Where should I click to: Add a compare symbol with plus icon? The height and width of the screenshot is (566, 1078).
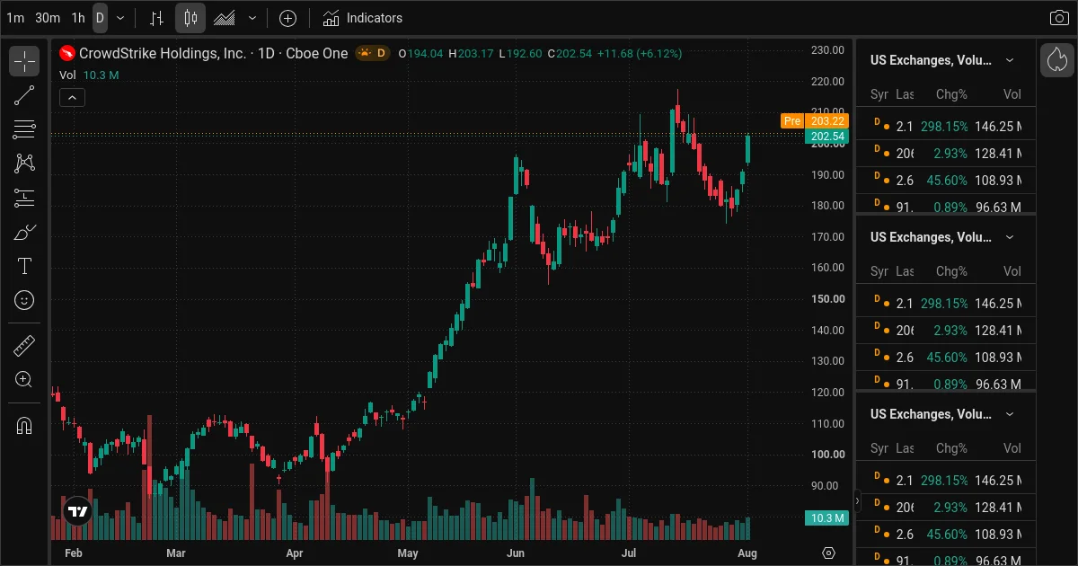point(287,18)
